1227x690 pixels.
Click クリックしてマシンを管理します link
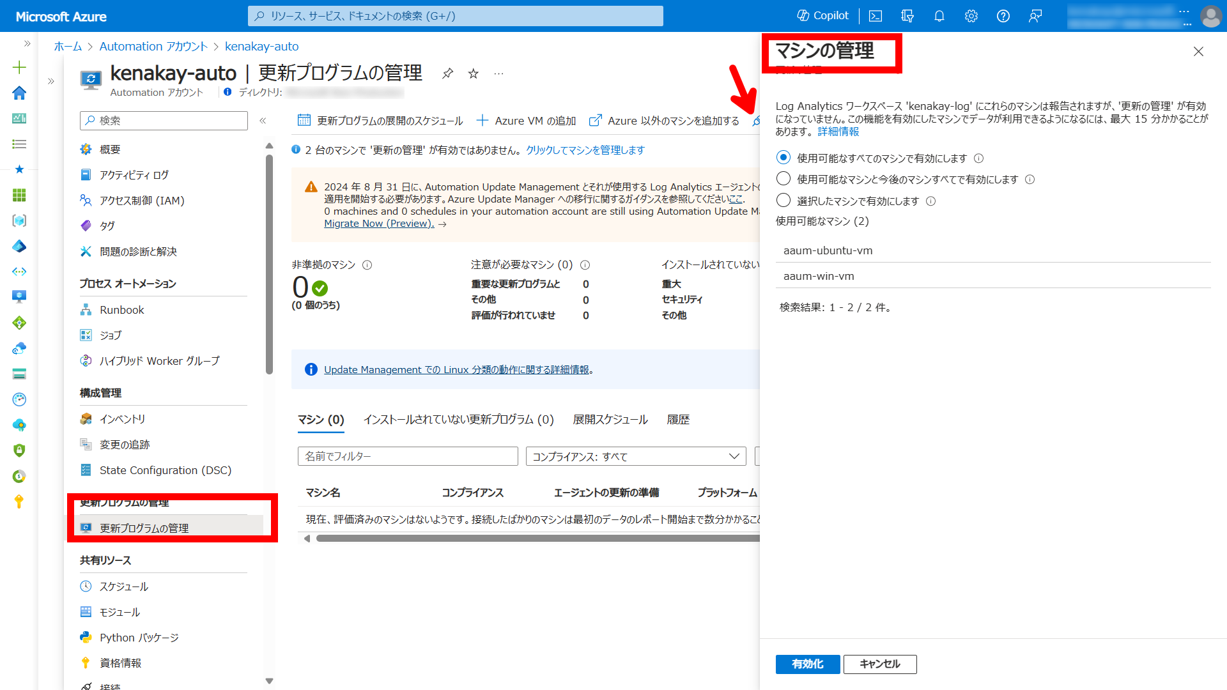(x=585, y=150)
